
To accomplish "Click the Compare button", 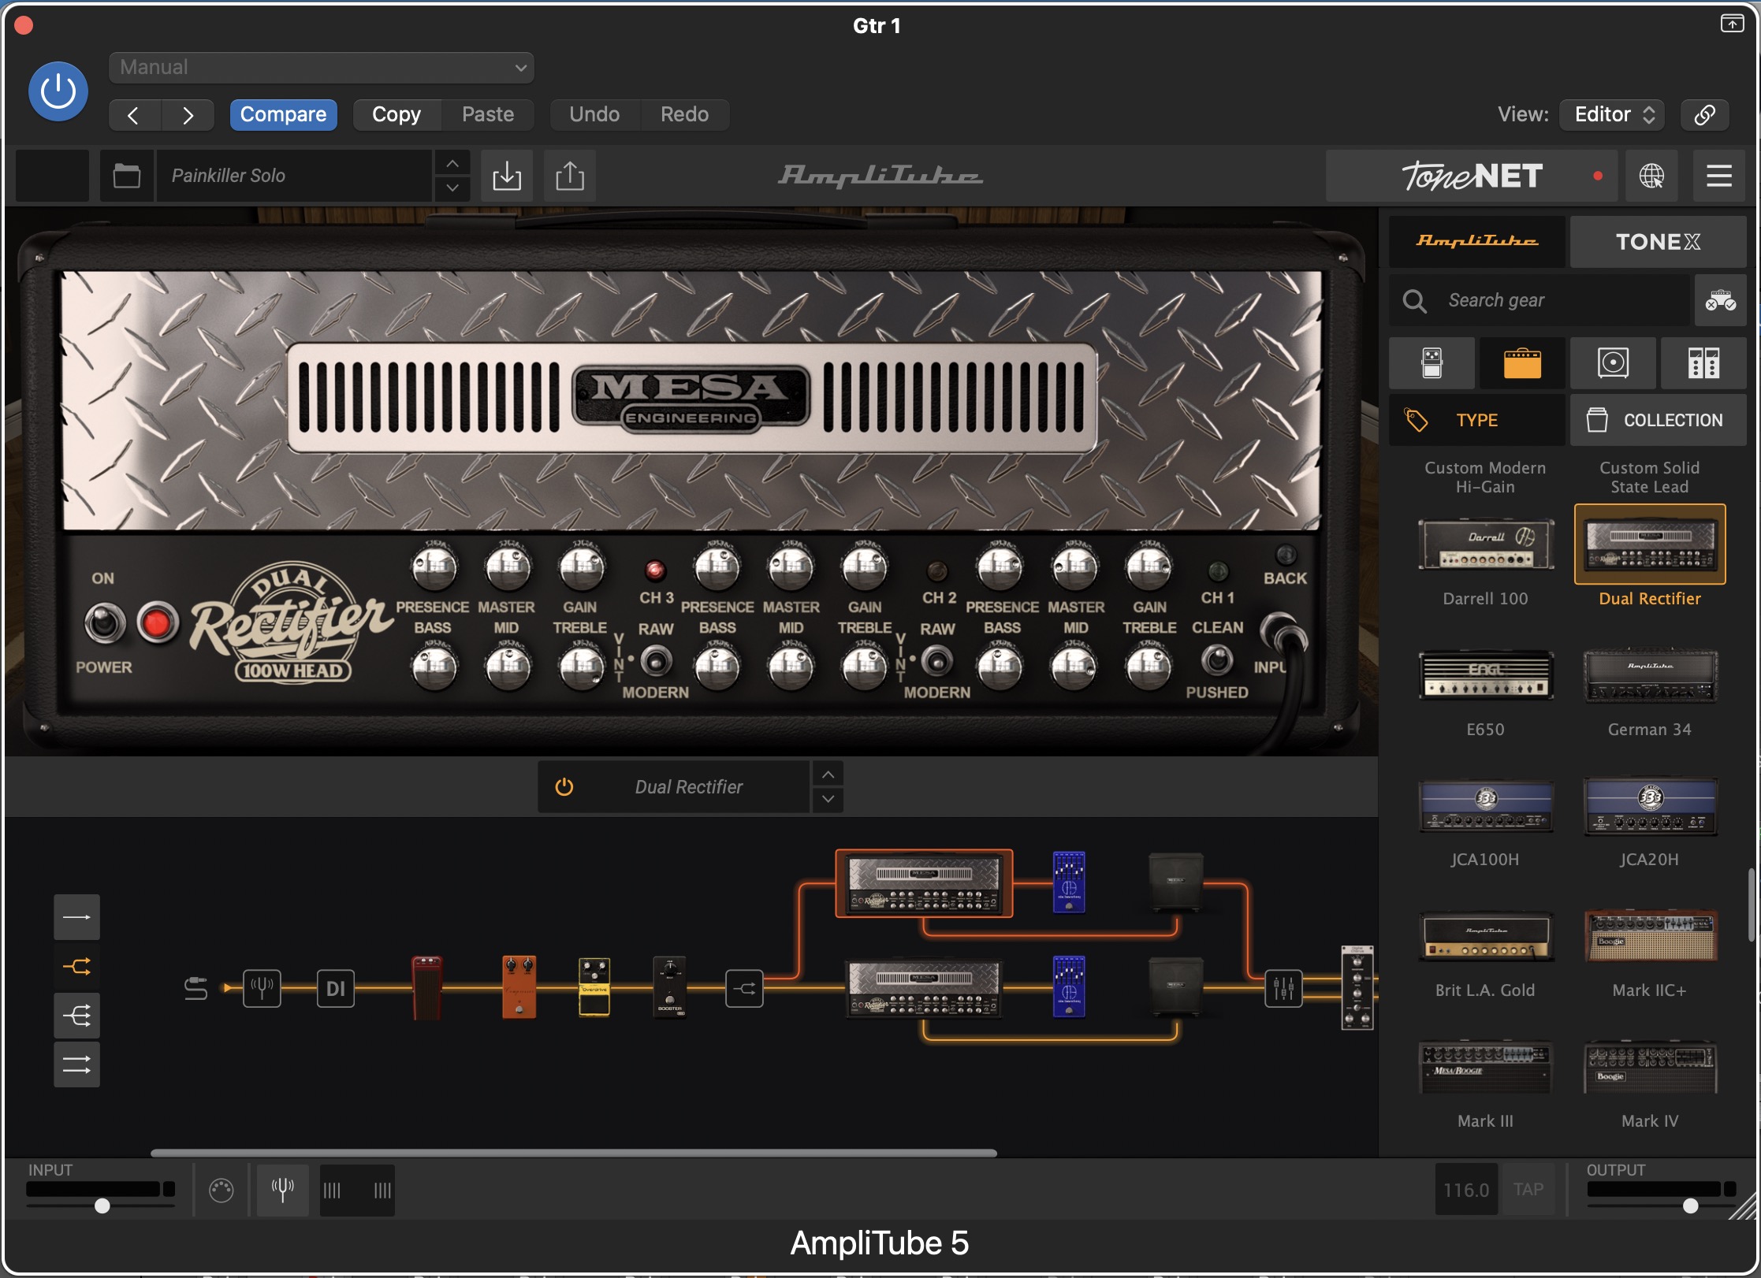I will tap(283, 114).
